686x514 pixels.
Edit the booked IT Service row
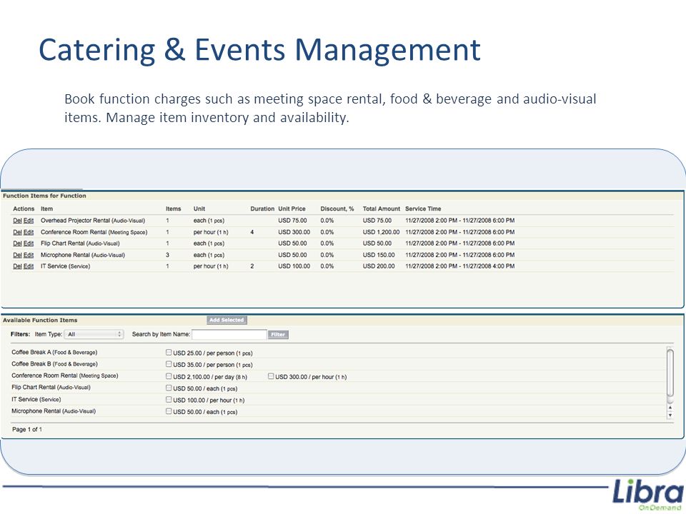click(29, 266)
